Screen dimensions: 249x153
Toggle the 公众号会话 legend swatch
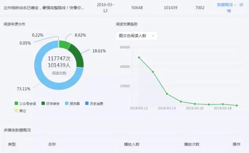coord(16,103)
